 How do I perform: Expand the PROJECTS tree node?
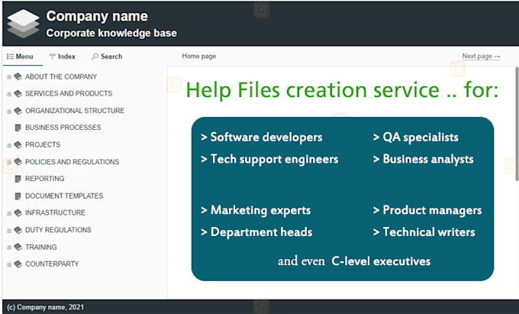[x=9, y=145]
